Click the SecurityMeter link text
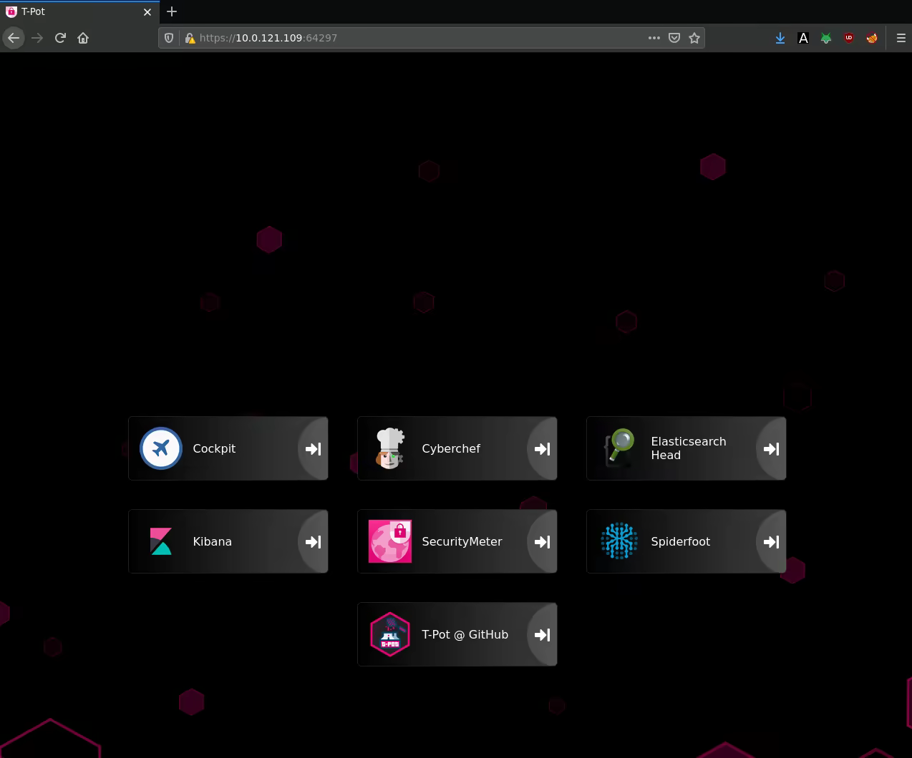912x758 pixels. coord(462,541)
